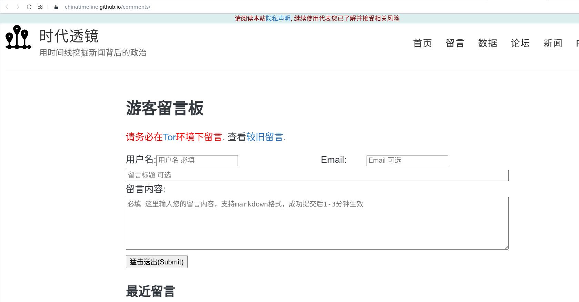Open the 较旧留言 link

(x=265, y=137)
